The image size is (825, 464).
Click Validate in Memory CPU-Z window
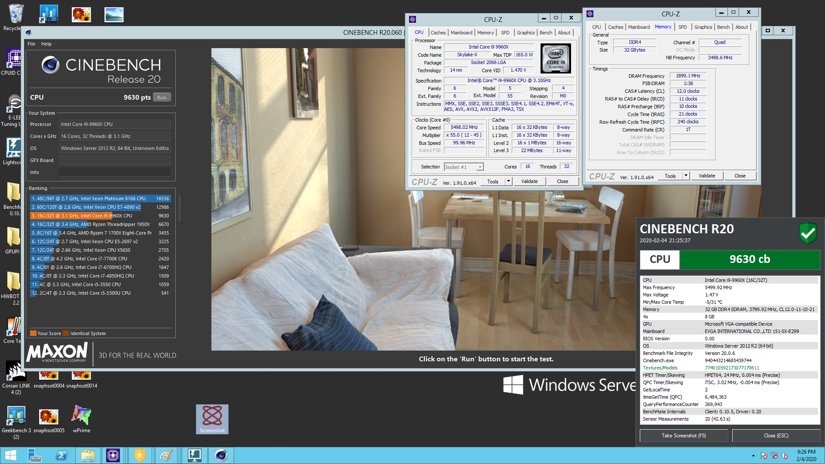point(707,176)
